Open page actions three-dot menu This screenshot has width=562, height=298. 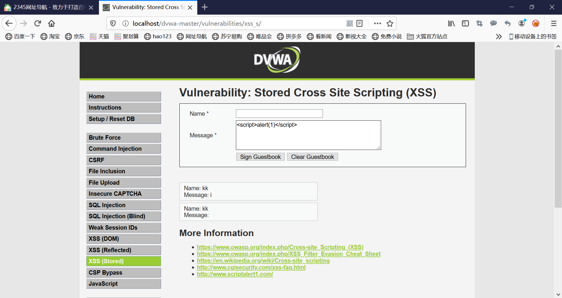coord(378,23)
